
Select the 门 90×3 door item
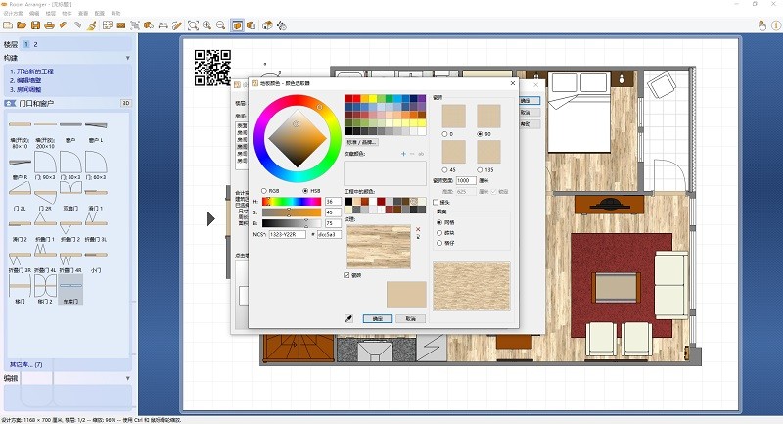click(x=45, y=165)
